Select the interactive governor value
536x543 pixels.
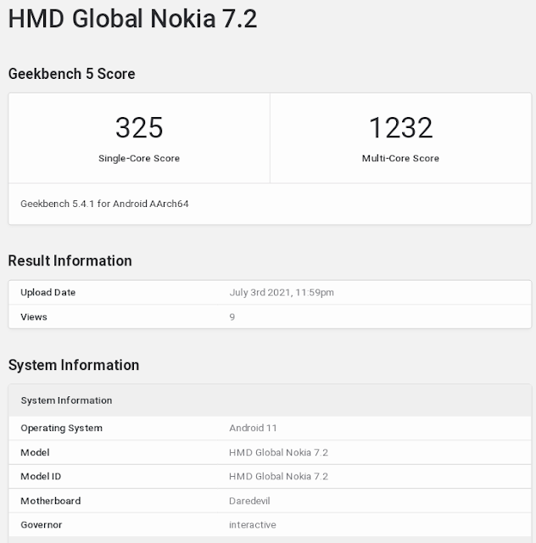(x=253, y=525)
